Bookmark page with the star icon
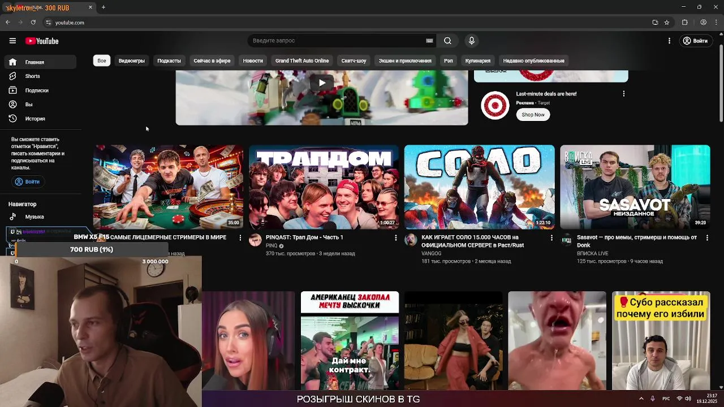The height and width of the screenshot is (407, 724). [x=667, y=23]
